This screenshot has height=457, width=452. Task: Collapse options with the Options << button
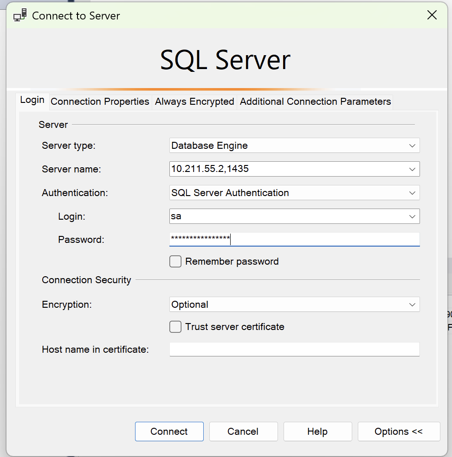(x=399, y=432)
